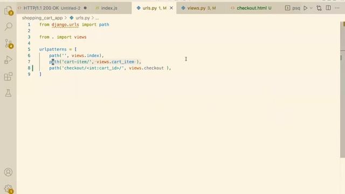Click the breadcrumb ellipsis after urls.py

[97, 18]
